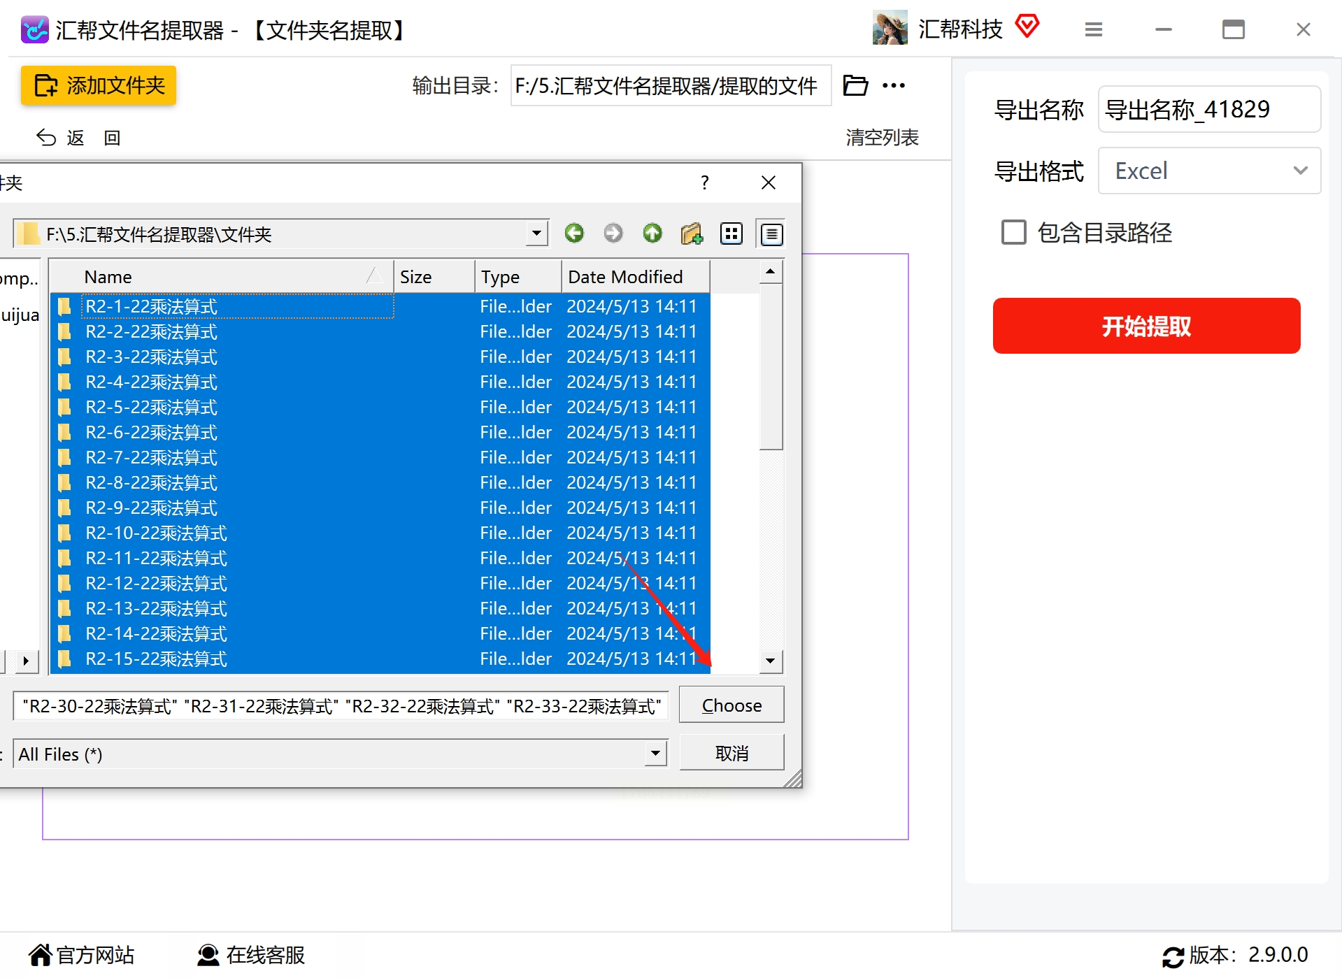Select folder R2-6-22乘法算式
Image resolution: width=1342 pixels, height=978 pixels.
click(380, 432)
